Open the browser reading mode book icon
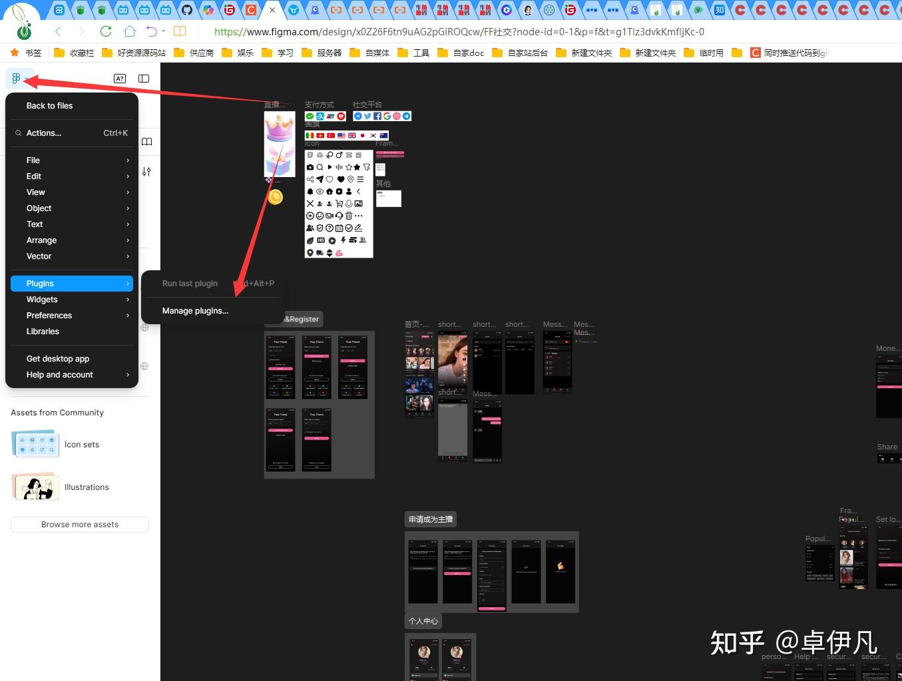 pos(180,31)
